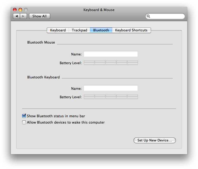Select the Bluetooth tab
The image size is (198, 169).
101,30
